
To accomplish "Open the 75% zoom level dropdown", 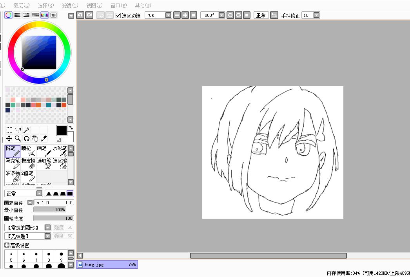I will [168, 15].
